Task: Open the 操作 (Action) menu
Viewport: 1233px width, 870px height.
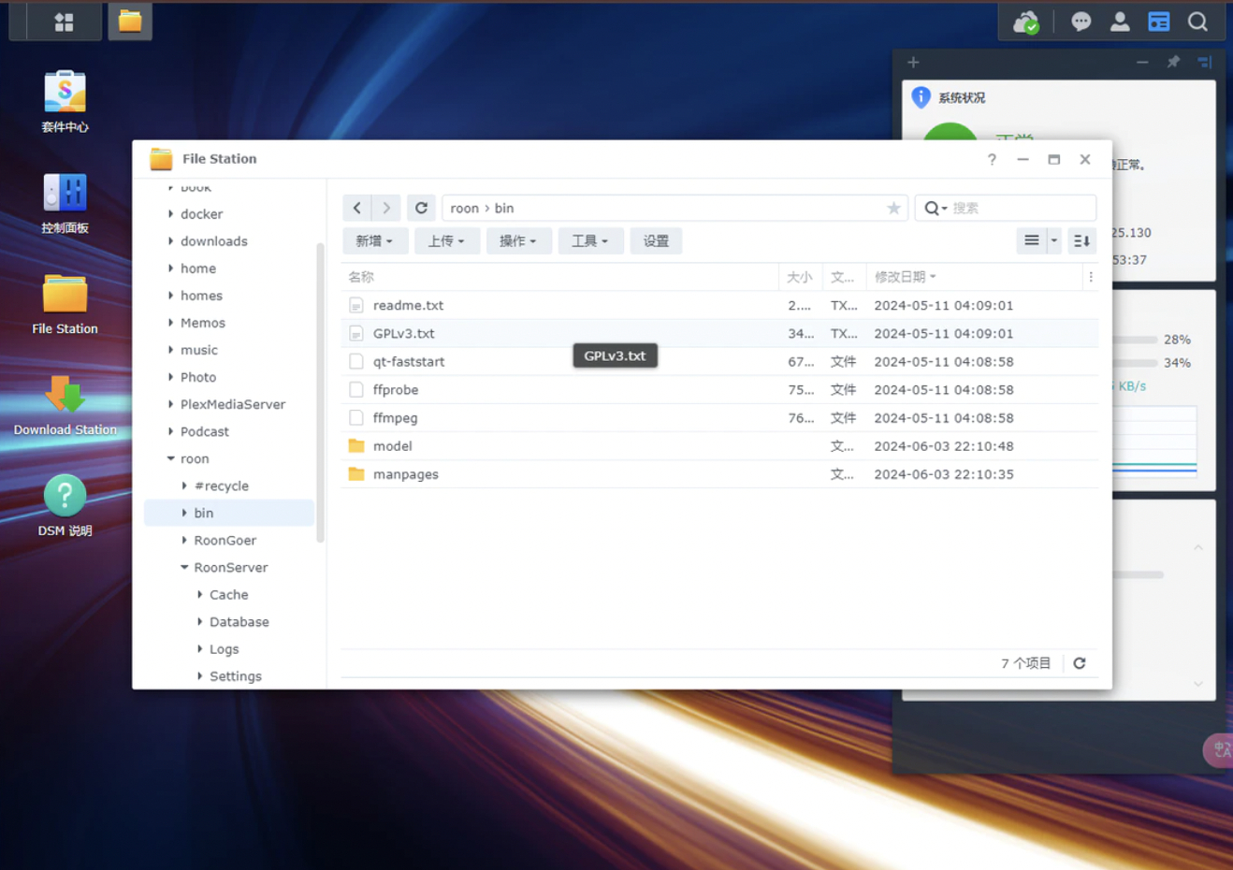Action: pos(517,241)
